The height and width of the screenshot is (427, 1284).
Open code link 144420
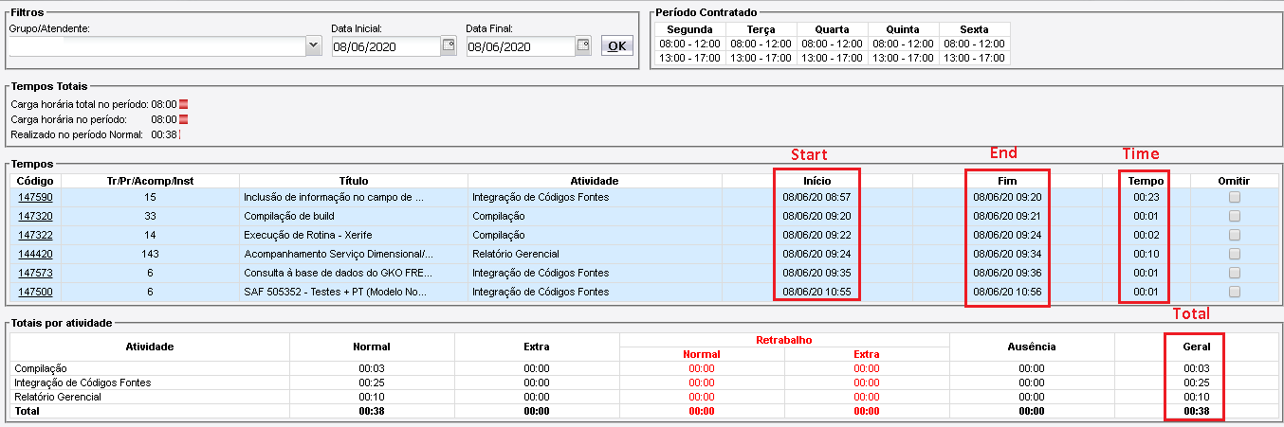35,254
